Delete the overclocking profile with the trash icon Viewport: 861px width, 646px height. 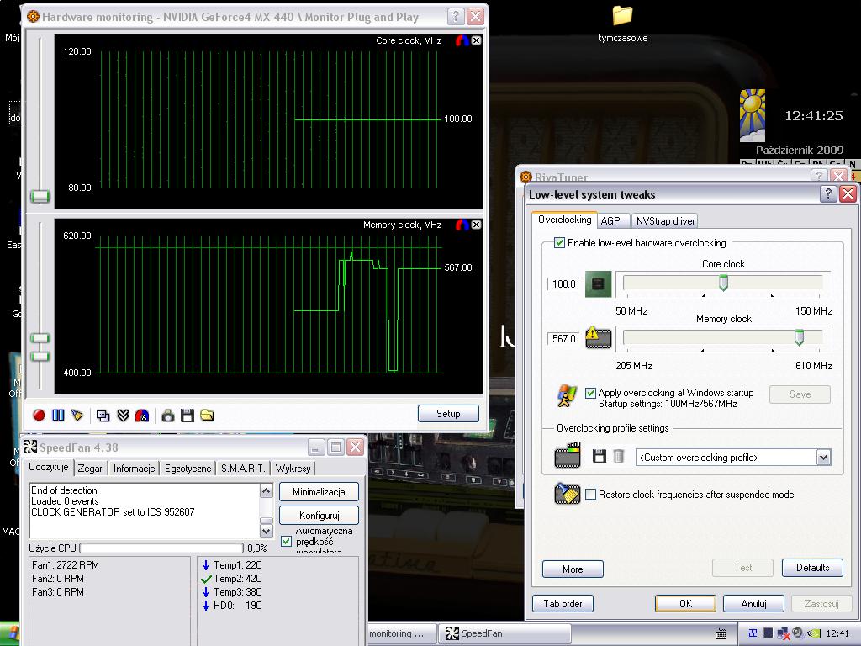(x=619, y=457)
